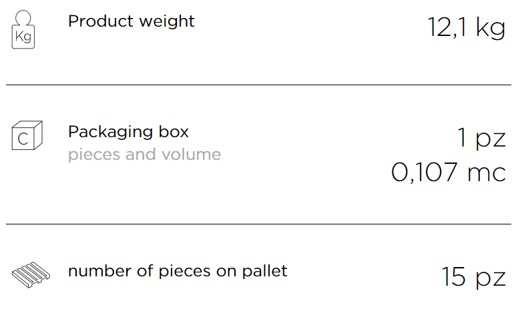The image size is (516, 317).
Task: Click the divider below Product weight
Action: (258, 85)
